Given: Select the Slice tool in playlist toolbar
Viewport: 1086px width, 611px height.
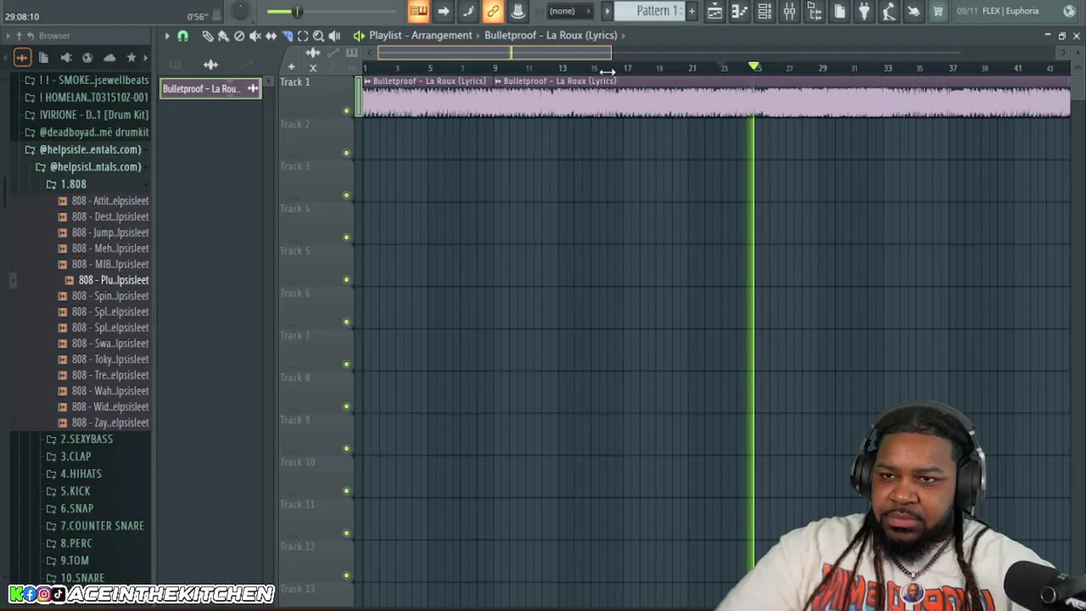Looking at the screenshot, I should (x=287, y=36).
